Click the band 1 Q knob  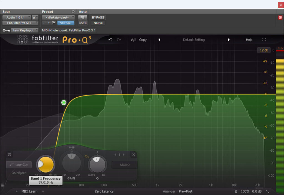[97, 164]
